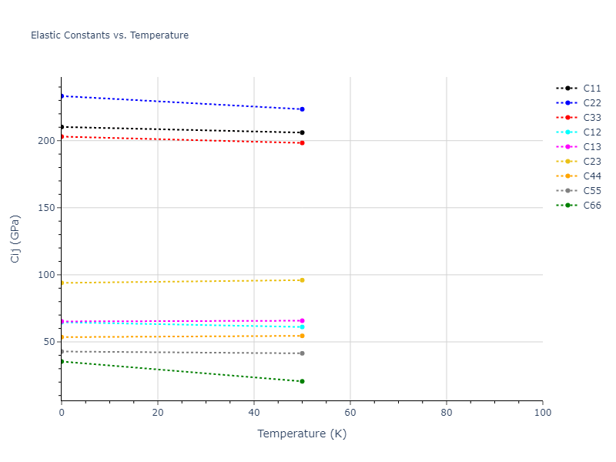Image resolution: width=616 pixels, height=462 pixels.
Task: Click the 'Temperature (K)' axis title
Action: click(x=302, y=434)
